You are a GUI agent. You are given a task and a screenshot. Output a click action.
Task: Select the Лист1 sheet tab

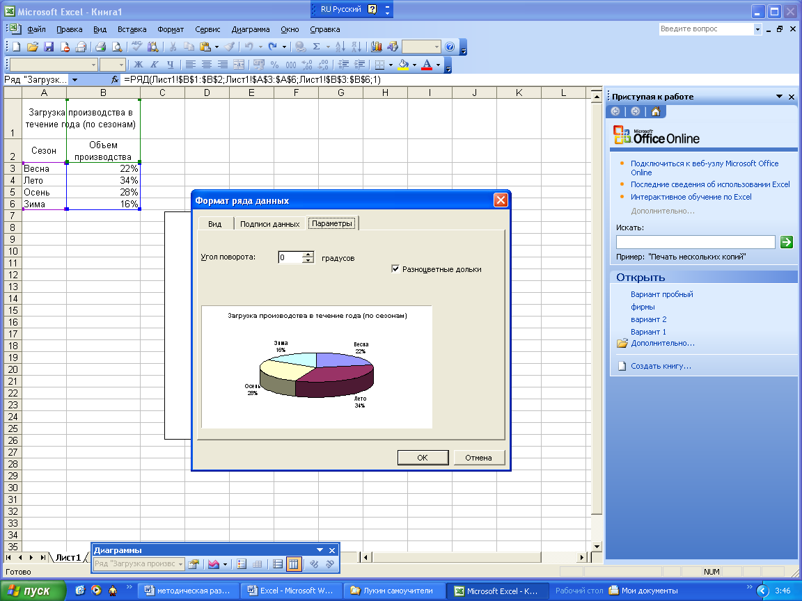click(x=68, y=558)
